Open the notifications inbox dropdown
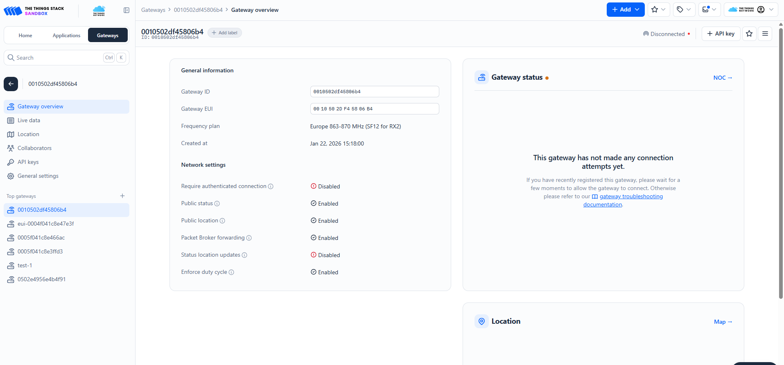The height and width of the screenshot is (365, 784). [709, 9]
